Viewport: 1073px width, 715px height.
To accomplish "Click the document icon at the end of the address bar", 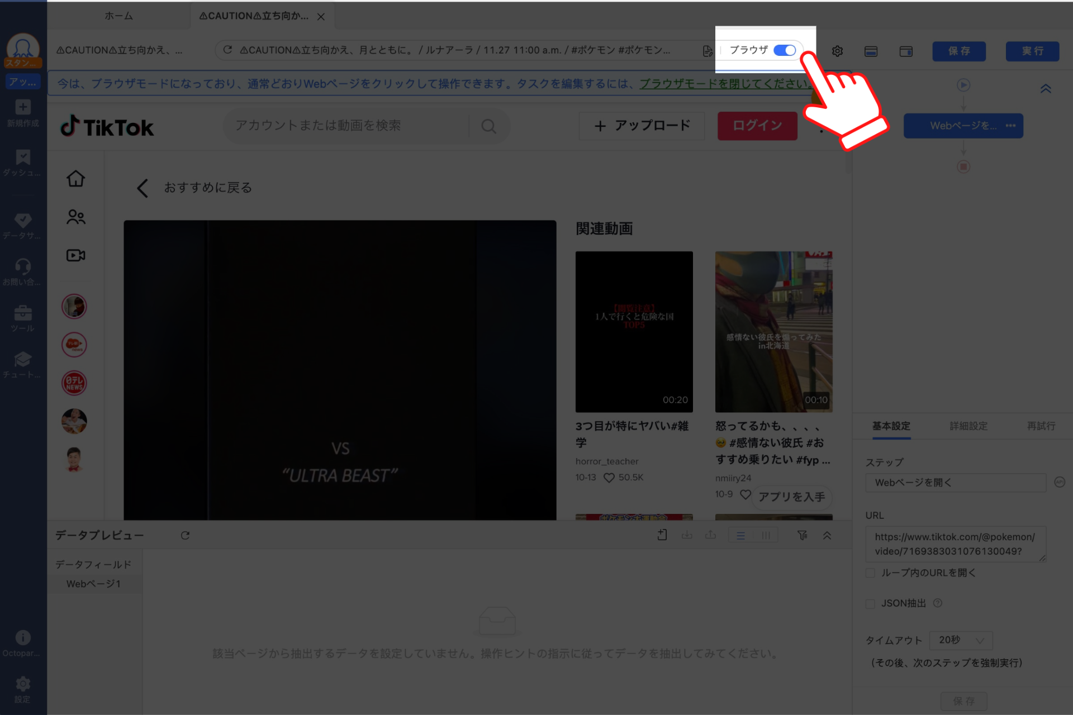I will 708,51.
